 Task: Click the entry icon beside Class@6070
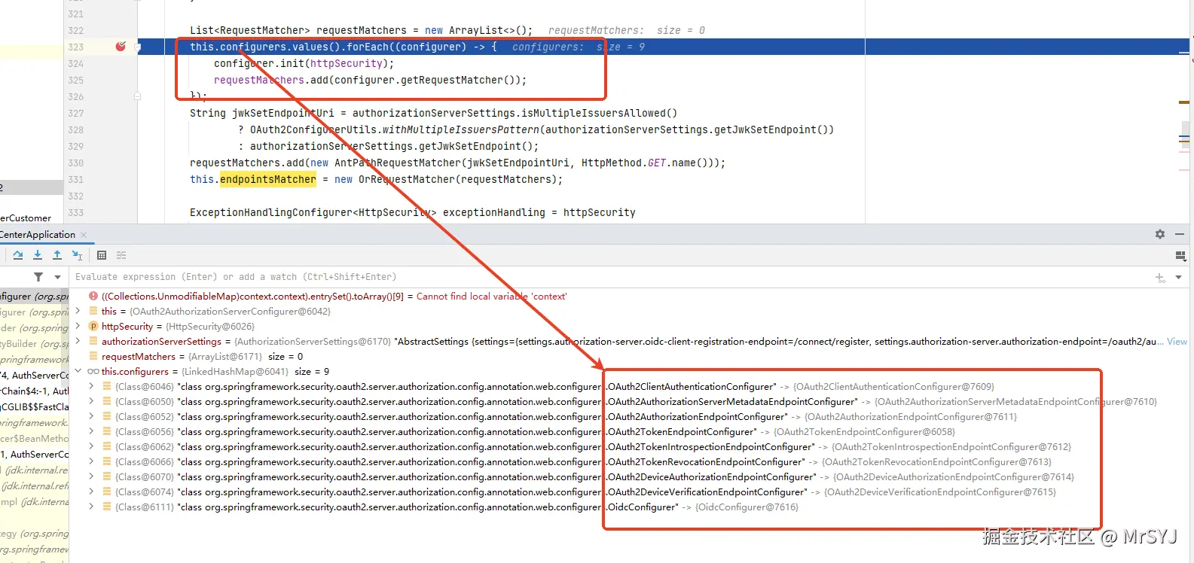(107, 477)
